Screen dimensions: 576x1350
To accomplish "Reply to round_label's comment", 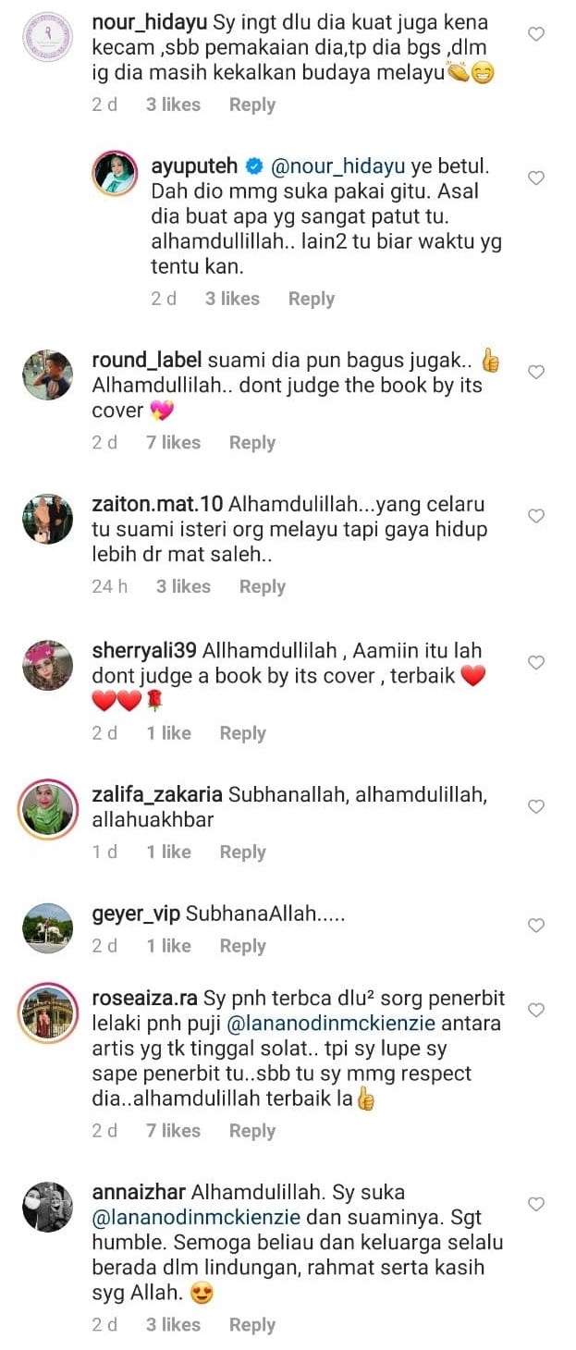I will 252,443.
